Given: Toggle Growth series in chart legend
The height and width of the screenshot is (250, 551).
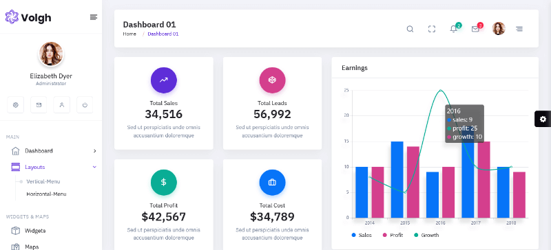Looking at the screenshot, I should click(x=426, y=235).
